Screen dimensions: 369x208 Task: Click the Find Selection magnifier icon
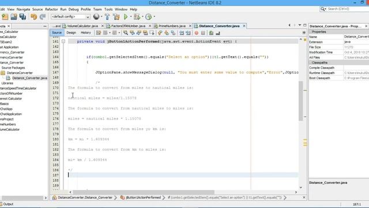pos(126,33)
